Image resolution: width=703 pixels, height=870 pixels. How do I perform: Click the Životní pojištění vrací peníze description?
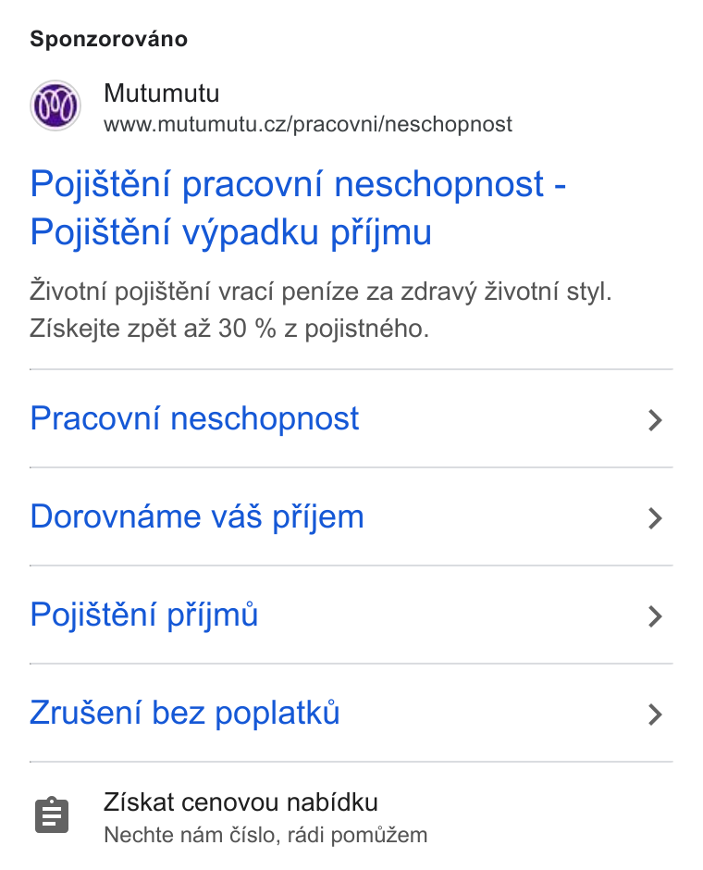[x=320, y=292]
